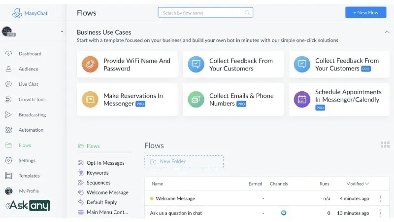Screen dimensions: 394x222
Task: Click the Flows folder icon in sidebar
Action: (x=8, y=145)
